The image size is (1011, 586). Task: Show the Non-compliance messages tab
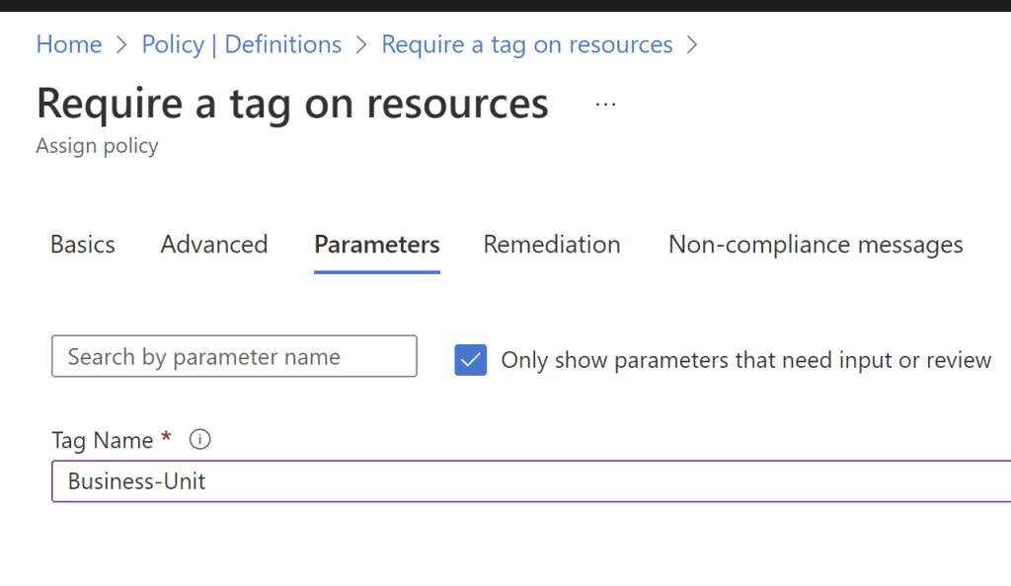[x=816, y=245]
